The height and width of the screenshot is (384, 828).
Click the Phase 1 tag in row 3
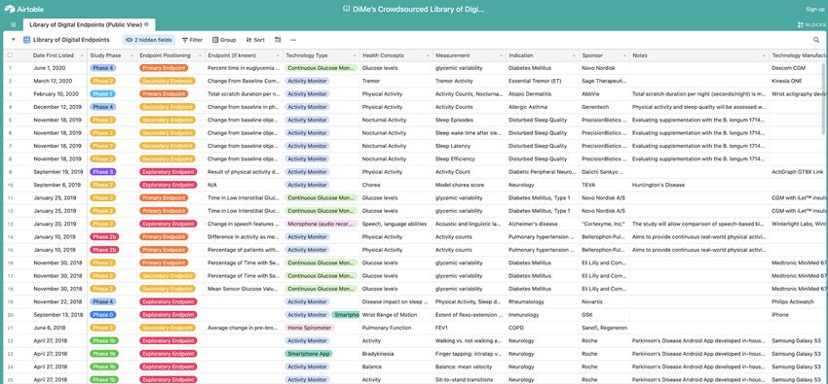tap(102, 93)
